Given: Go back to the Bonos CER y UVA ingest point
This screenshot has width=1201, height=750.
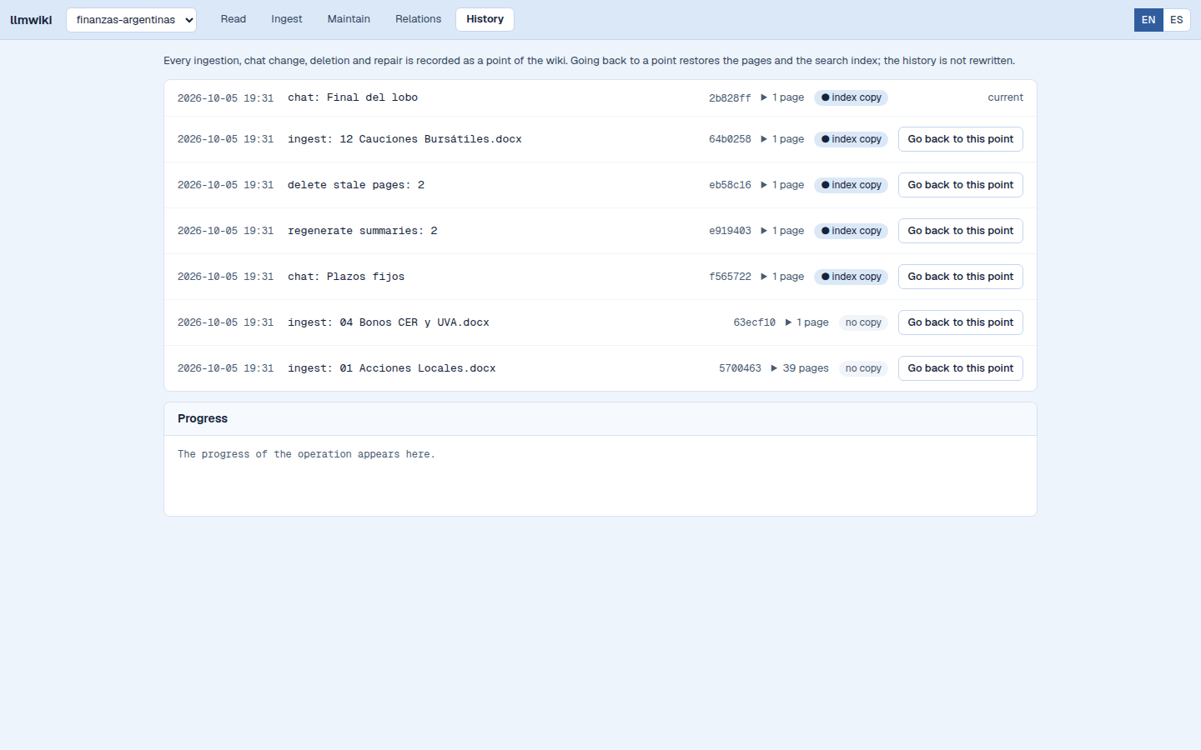Looking at the screenshot, I should pyautogui.click(x=961, y=322).
